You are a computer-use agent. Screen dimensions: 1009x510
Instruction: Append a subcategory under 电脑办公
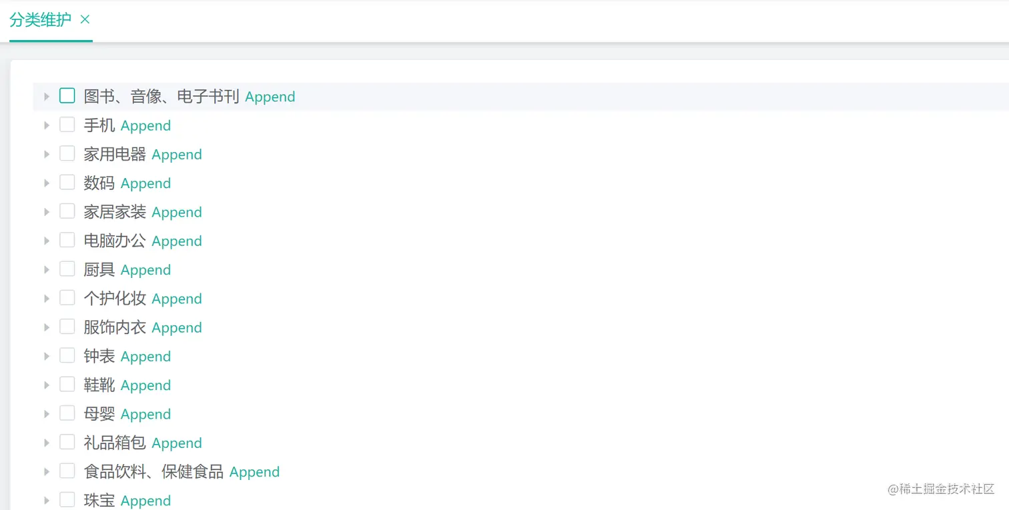tap(177, 241)
